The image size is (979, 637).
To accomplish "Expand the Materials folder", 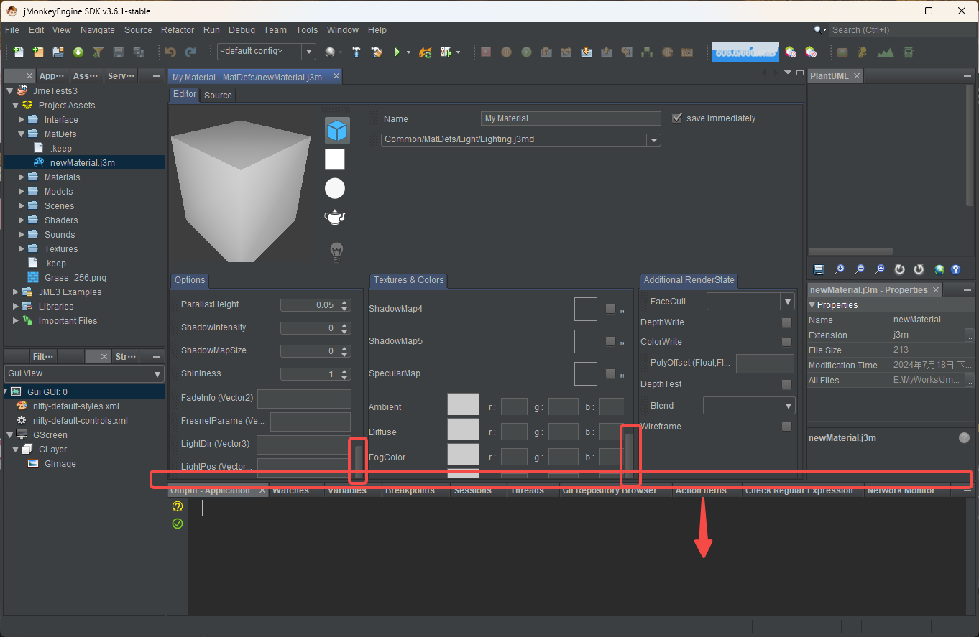I will pyautogui.click(x=22, y=177).
